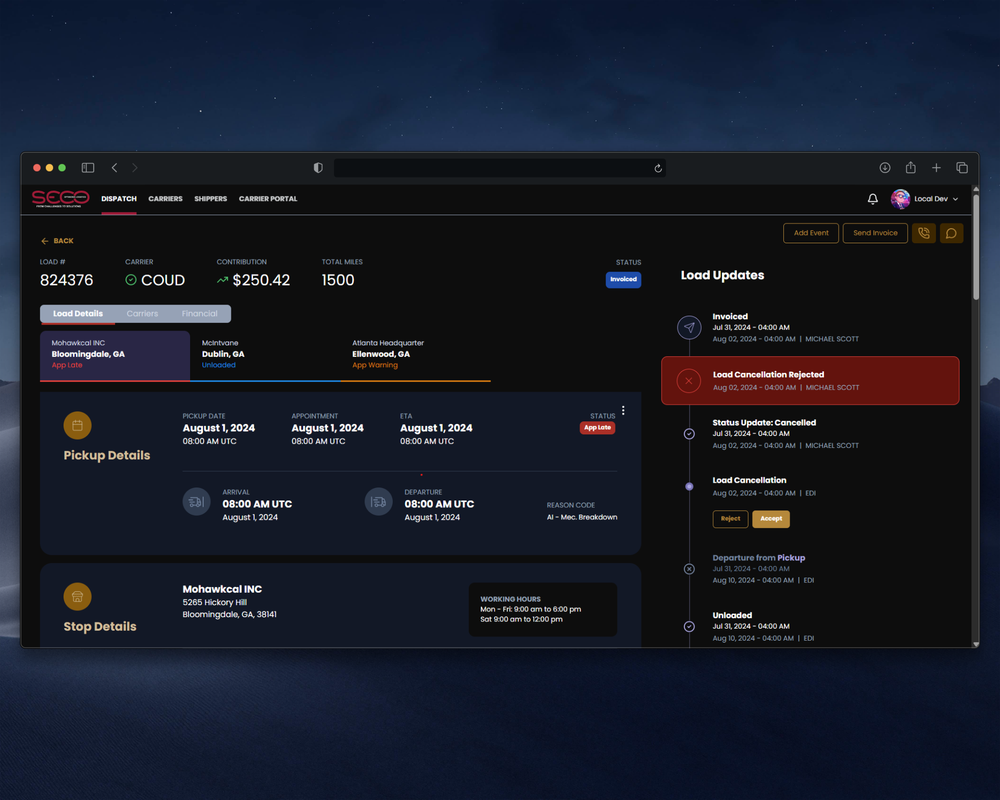The height and width of the screenshot is (800, 1000).
Task: Click the Invoiced paper-plane timeline icon
Action: [x=689, y=328]
